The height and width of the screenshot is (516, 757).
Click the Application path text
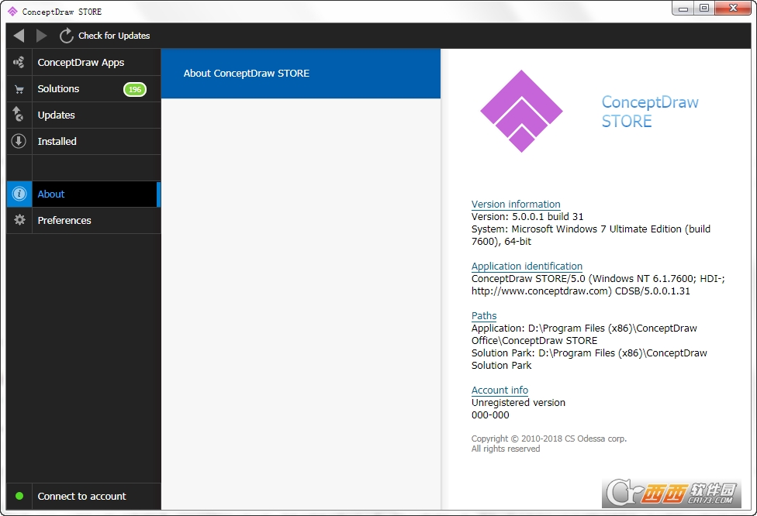[x=584, y=335]
